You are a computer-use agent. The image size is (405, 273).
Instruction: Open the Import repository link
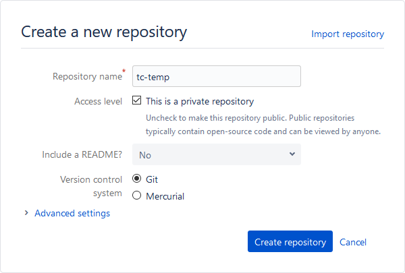pos(347,34)
